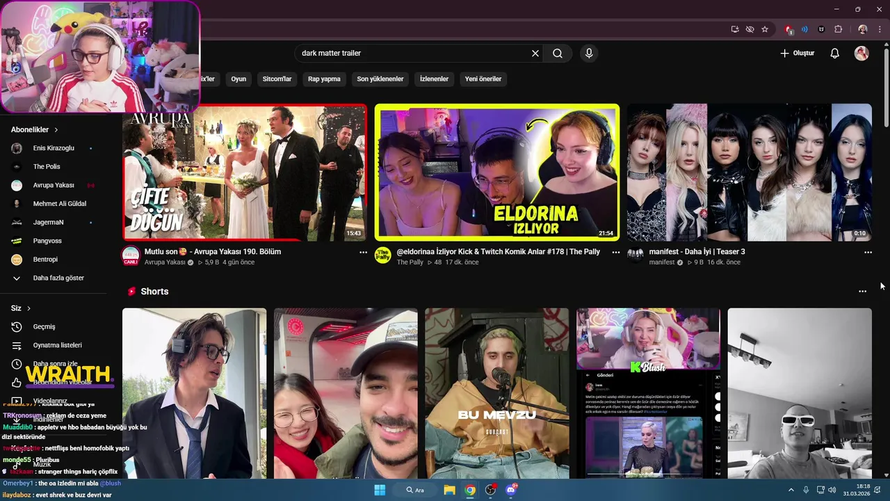The height and width of the screenshot is (501, 890).
Task: Click the install app icon in address bar
Action: pos(735,29)
